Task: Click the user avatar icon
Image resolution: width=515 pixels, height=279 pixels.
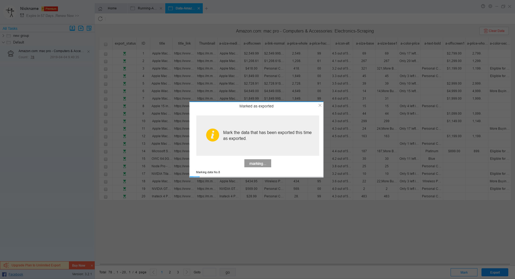Action: 10,12
